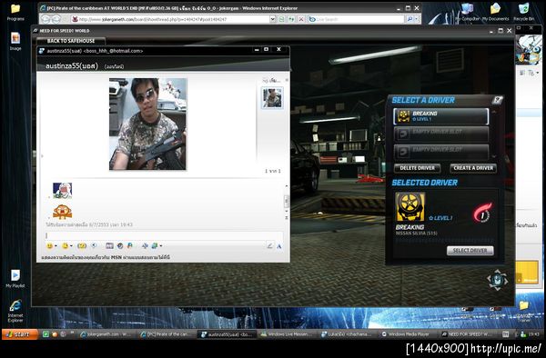Click the share files icon in chat toolbar
This screenshot has width=546, height=358.
130,245
